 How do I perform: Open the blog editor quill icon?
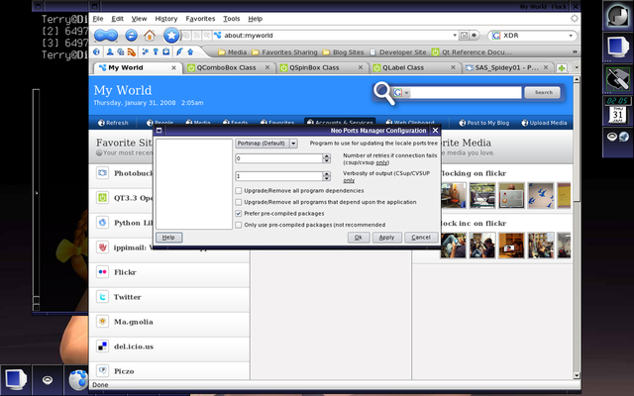(179, 51)
